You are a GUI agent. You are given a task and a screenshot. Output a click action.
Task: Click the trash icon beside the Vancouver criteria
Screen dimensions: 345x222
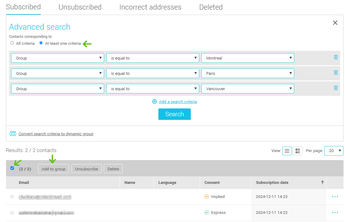tap(336, 88)
